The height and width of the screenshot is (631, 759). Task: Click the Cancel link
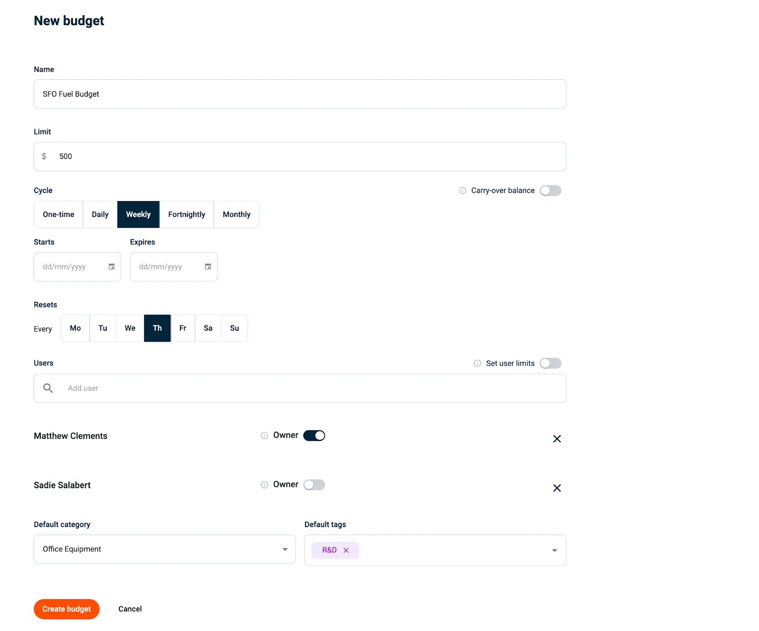(x=130, y=609)
